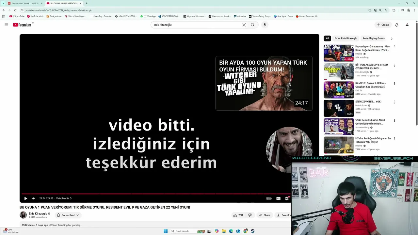Open File Explorer from the taskbar

click(224, 231)
